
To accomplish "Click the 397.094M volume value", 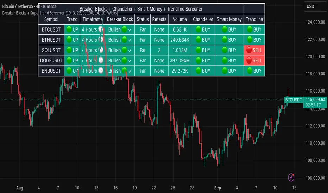I will 180,61.
